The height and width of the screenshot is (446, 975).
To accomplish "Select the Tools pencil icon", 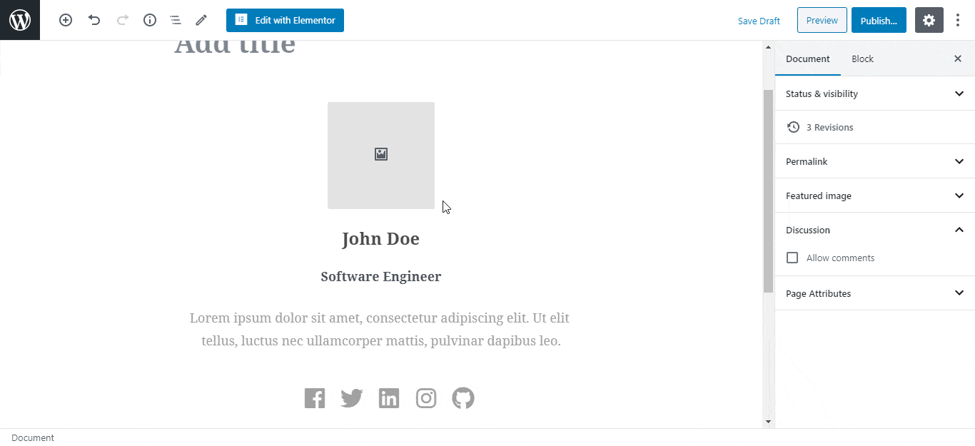I will coord(201,20).
